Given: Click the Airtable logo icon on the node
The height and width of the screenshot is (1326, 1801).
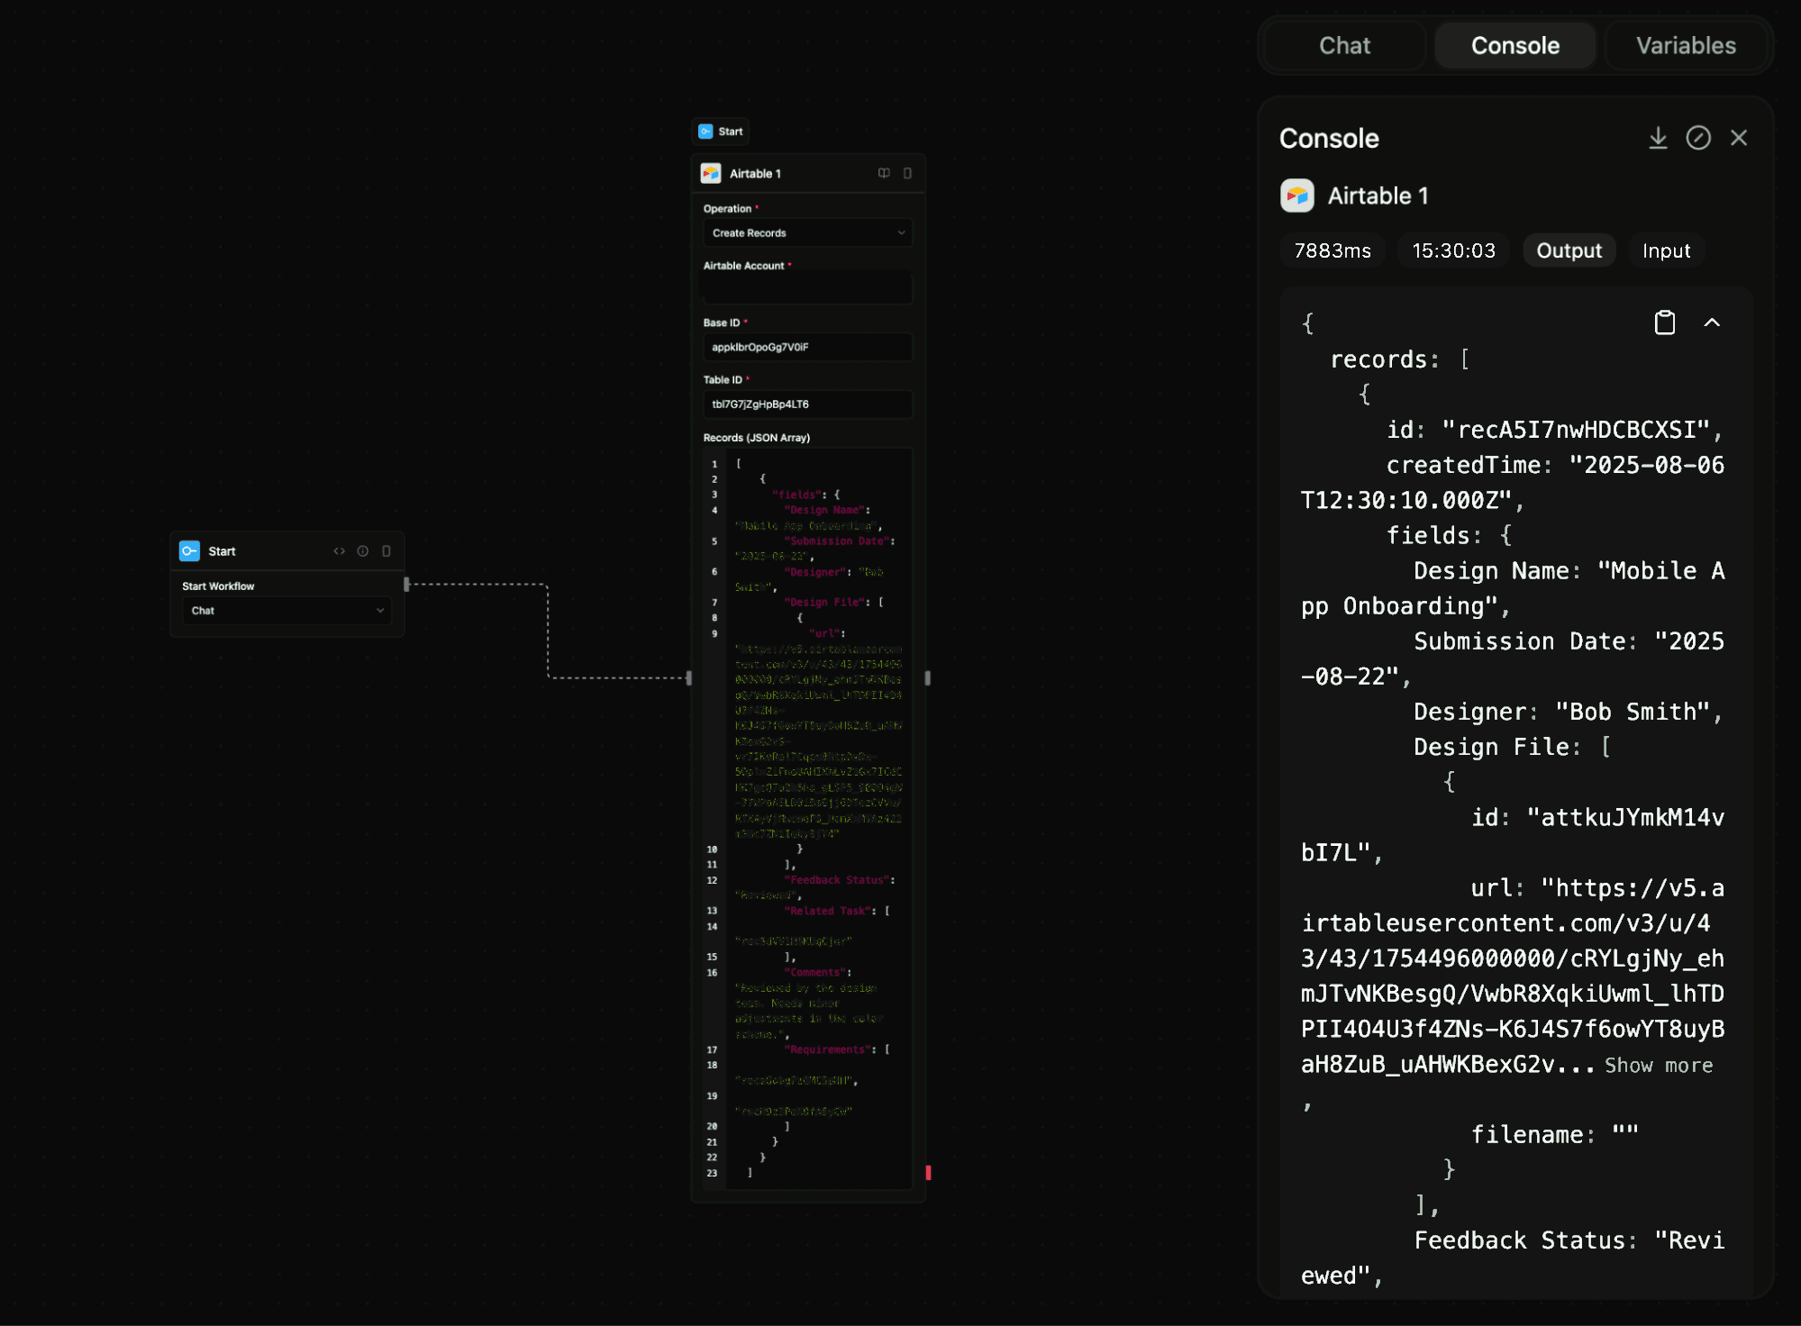Looking at the screenshot, I should [x=712, y=173].
